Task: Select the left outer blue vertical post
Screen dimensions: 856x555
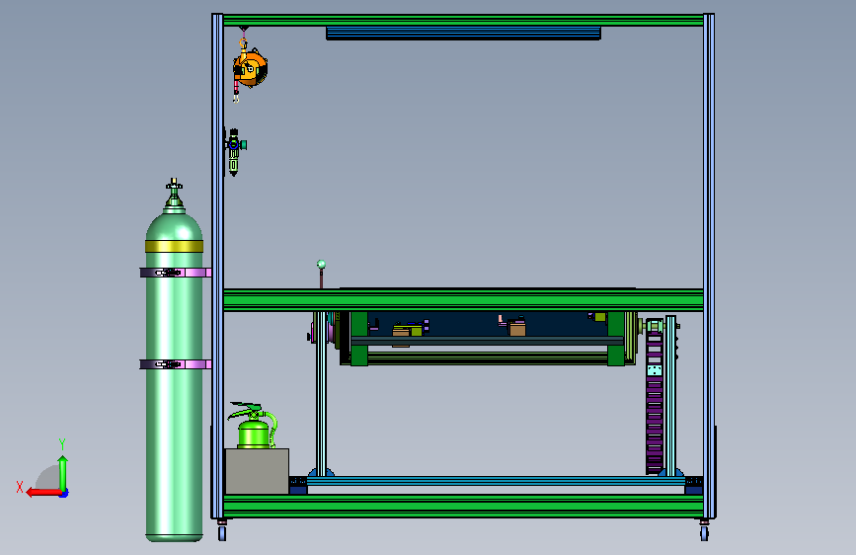Action: (217, 266)
